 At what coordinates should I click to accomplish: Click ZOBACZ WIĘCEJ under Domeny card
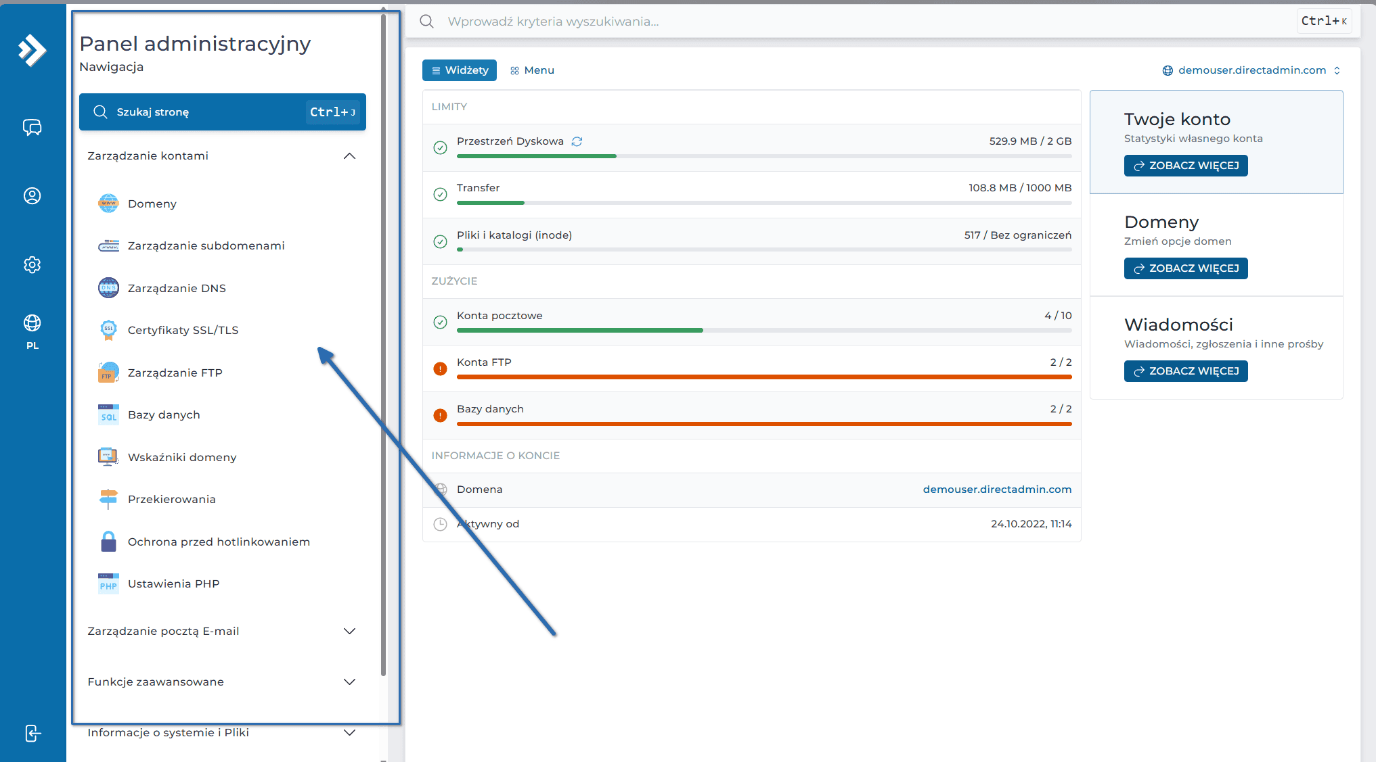pos(1186,268)
